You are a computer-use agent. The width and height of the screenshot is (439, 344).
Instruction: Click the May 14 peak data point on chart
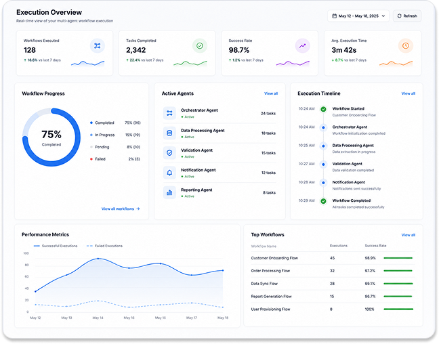point(98,259)
